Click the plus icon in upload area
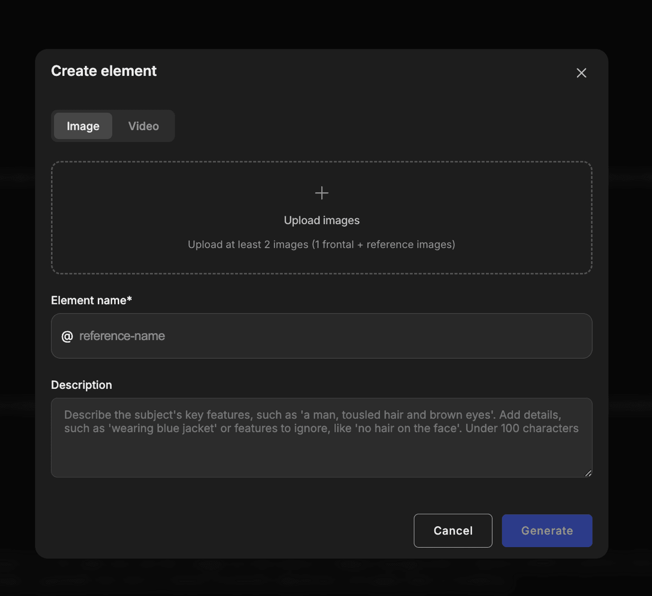Image resolution: width=652 pixels, height=596 pixels. point(322,193)
